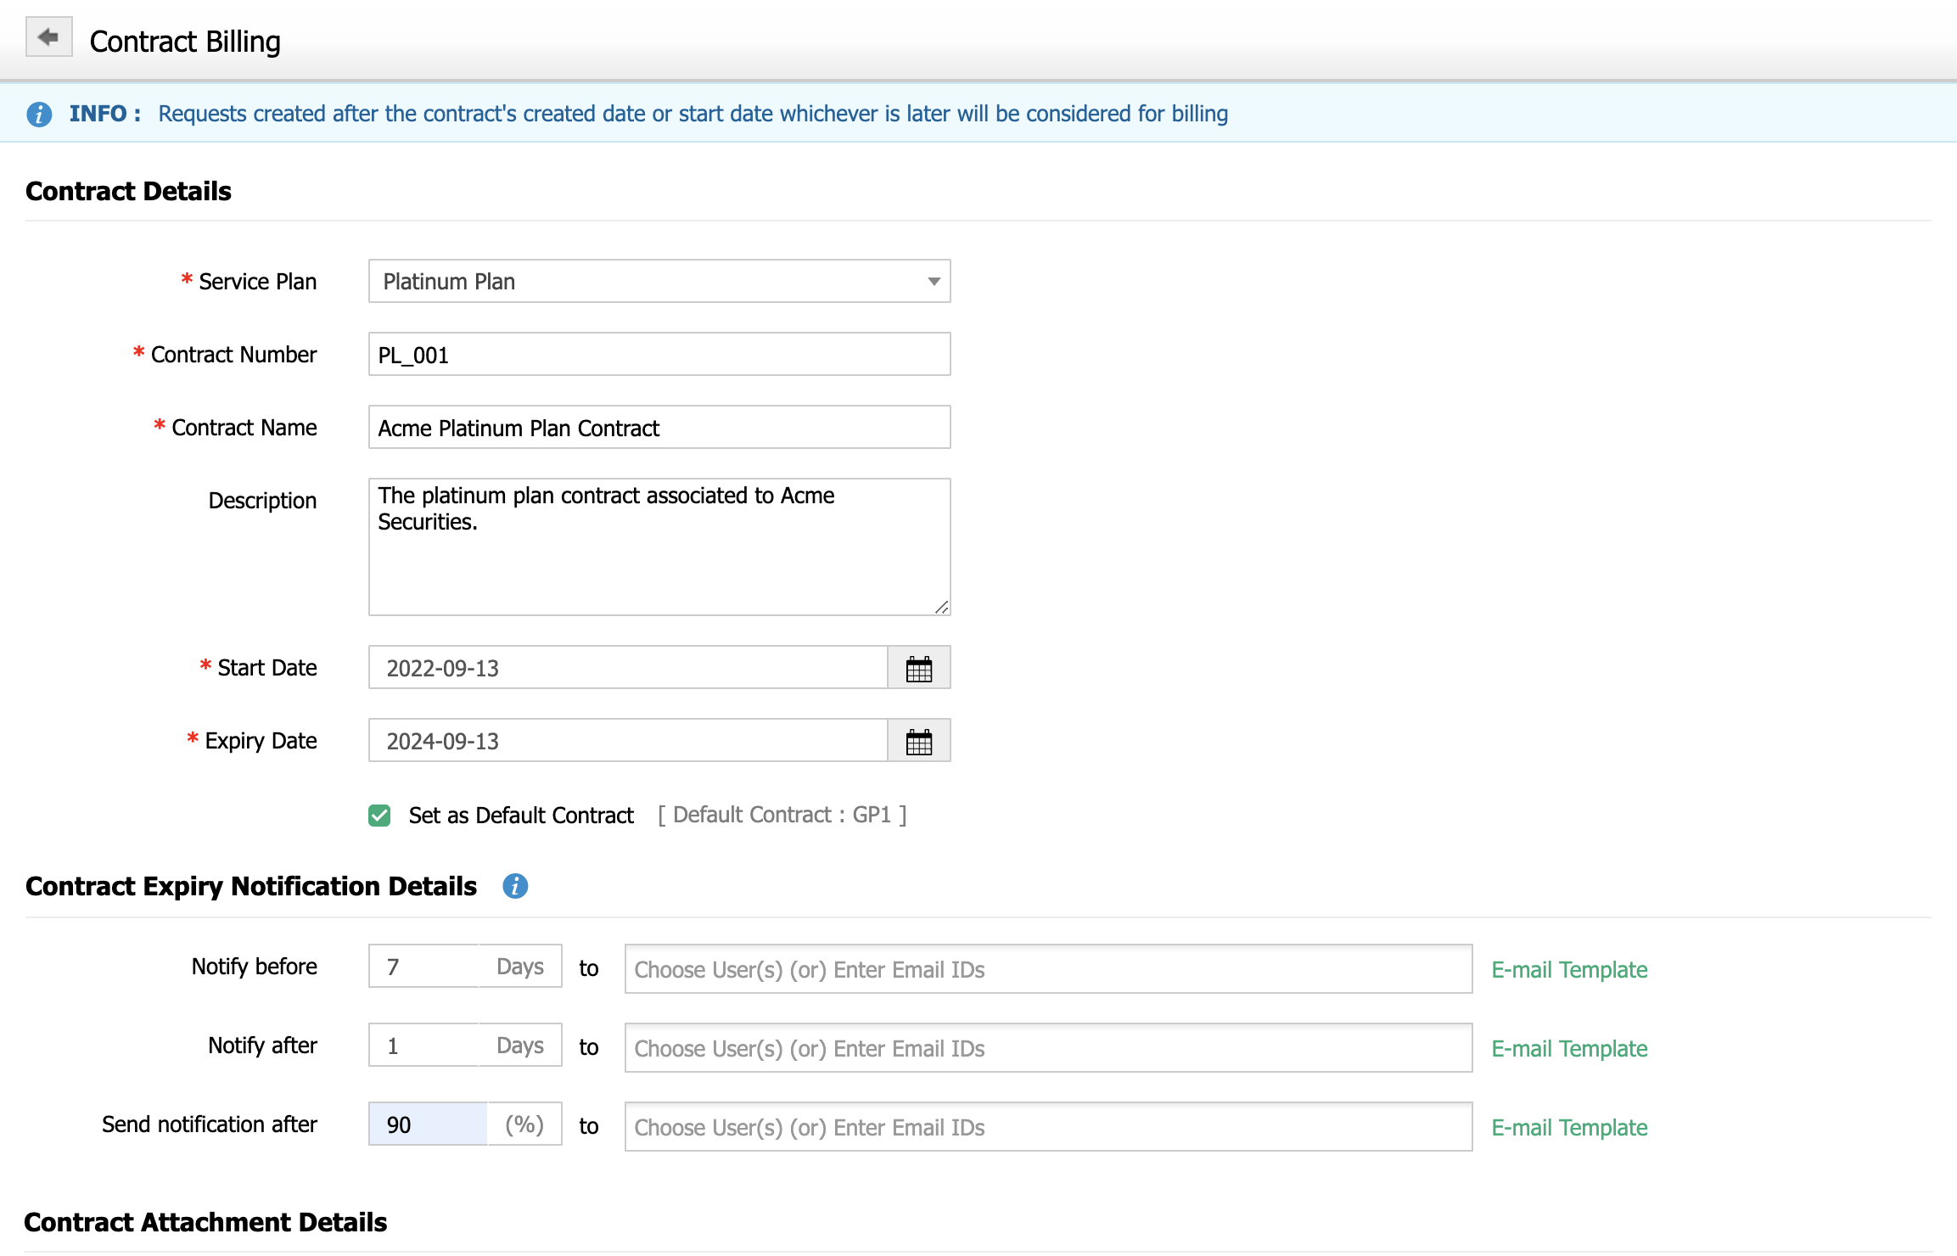Click the Contract Name input field

click(659, 428)
